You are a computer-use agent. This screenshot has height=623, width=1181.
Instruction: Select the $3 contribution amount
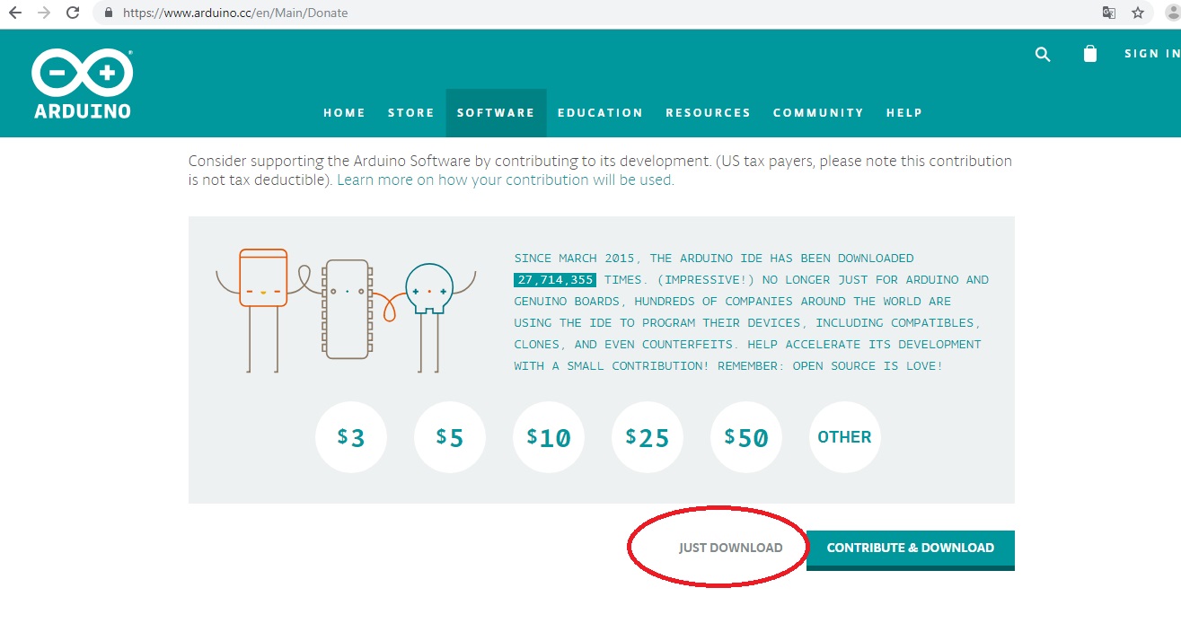coord(351,437)
